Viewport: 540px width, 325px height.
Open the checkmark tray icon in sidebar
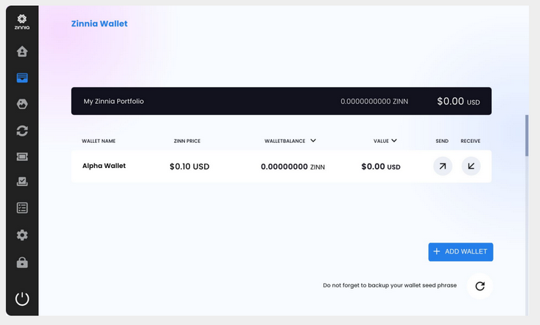(x=22, y=181)
